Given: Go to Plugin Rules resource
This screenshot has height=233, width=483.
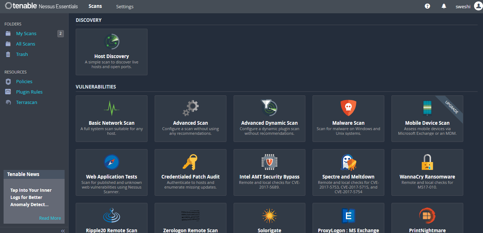Looking at the screenshot, I should pyautogui.click(x=29, y=92).
